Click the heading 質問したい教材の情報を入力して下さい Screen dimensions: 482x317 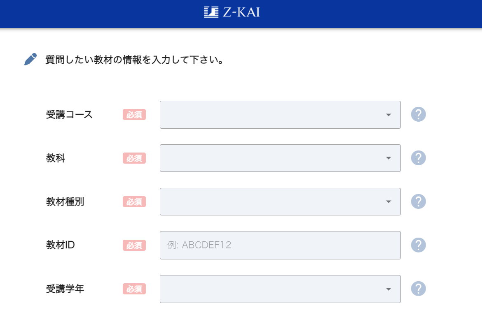click(x=135, y=60)
